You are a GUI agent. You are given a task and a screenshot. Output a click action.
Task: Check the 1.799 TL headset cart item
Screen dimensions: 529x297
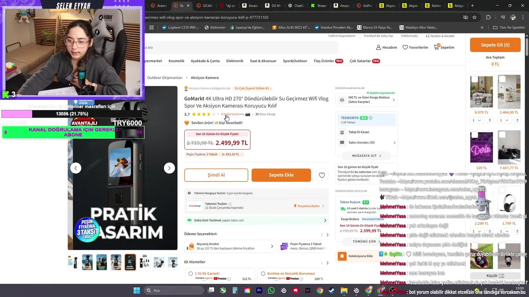click(x=502, y=191)
